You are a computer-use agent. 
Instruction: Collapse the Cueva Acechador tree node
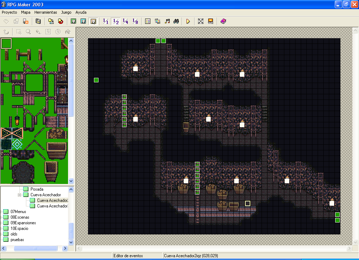[x=20, y=195]
